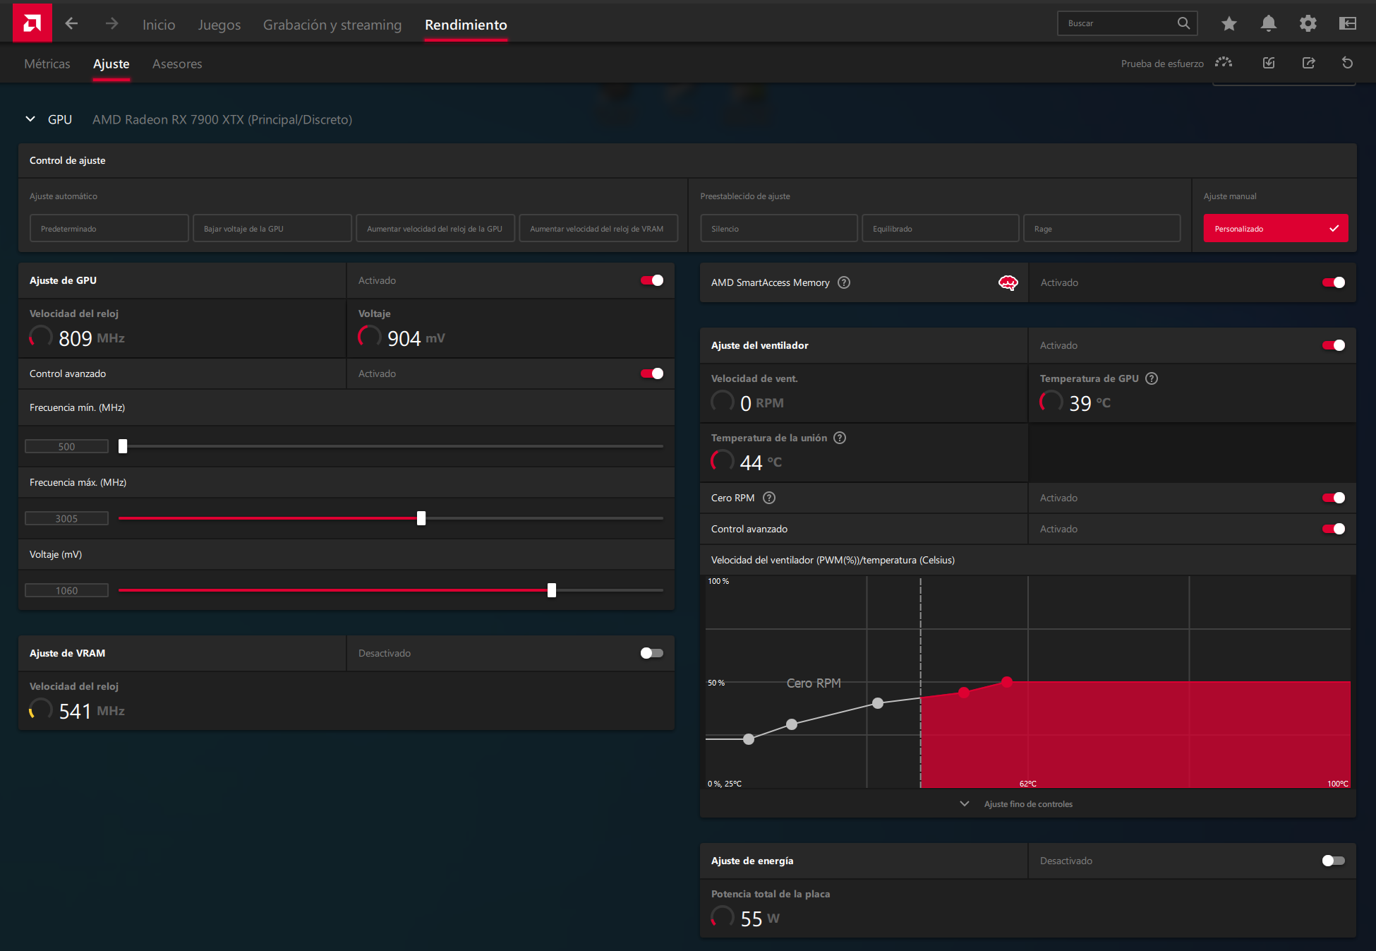
Task: Click the reset tuning icon
Action: point(1347,63)
